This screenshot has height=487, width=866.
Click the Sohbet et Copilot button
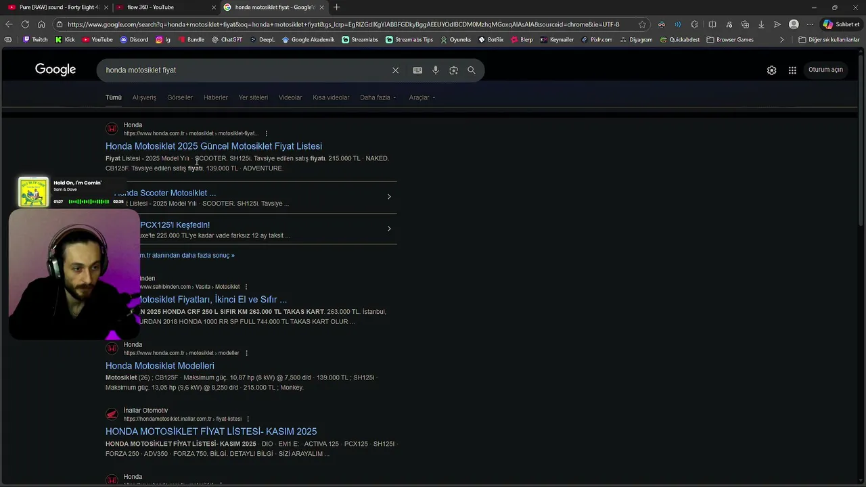841,24
